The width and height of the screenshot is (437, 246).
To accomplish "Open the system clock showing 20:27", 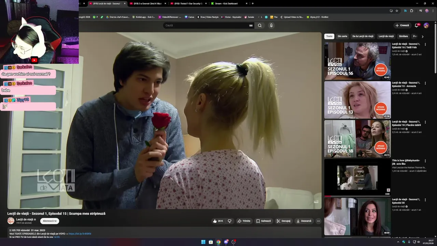I will click(x=429, y=242).
